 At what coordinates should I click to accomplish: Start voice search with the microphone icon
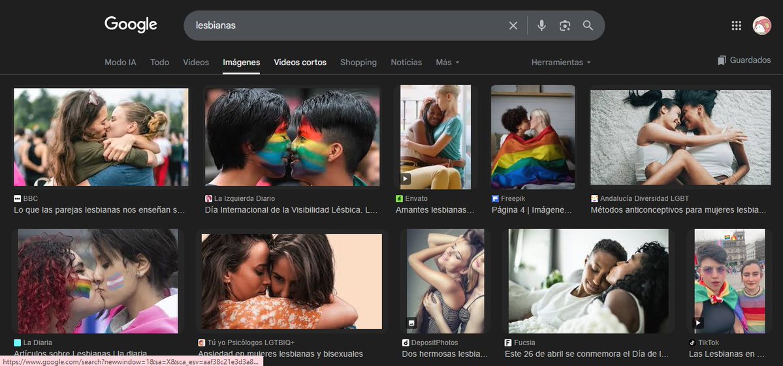coord(541,25)
